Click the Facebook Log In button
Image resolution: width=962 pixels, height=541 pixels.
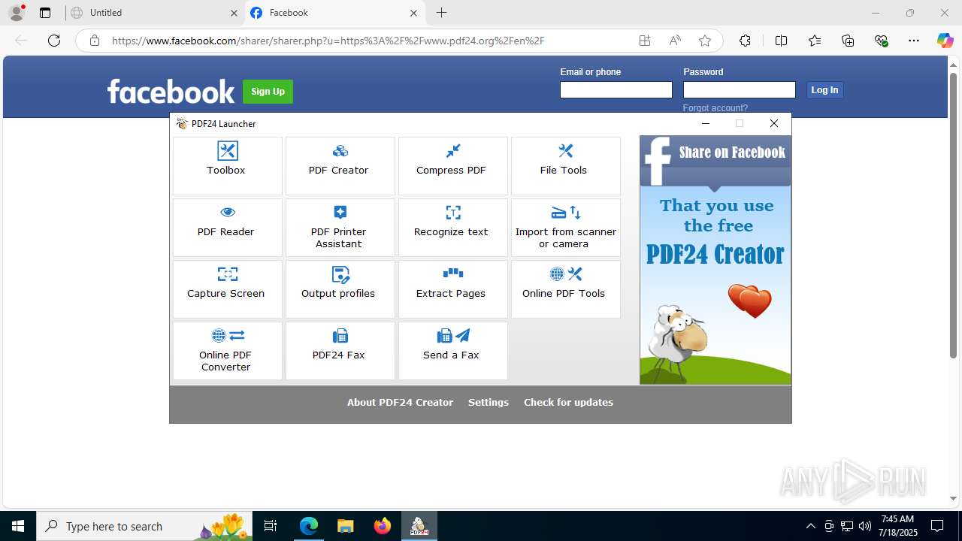pos(824,90)
